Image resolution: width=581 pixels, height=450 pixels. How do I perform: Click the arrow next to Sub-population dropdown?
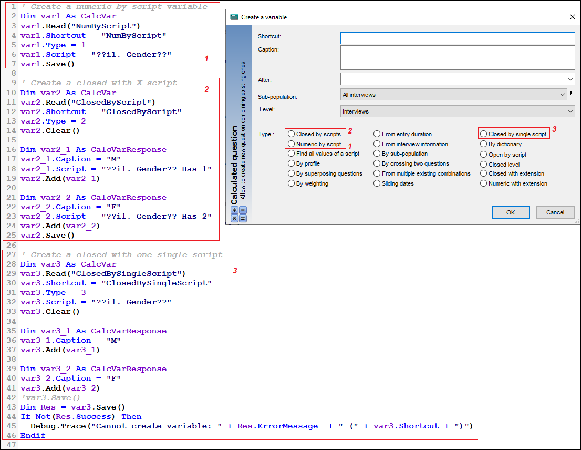click(x=572, y=93)
